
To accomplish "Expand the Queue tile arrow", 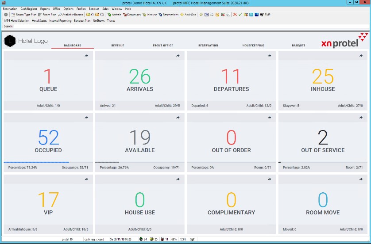I will 86,56.
